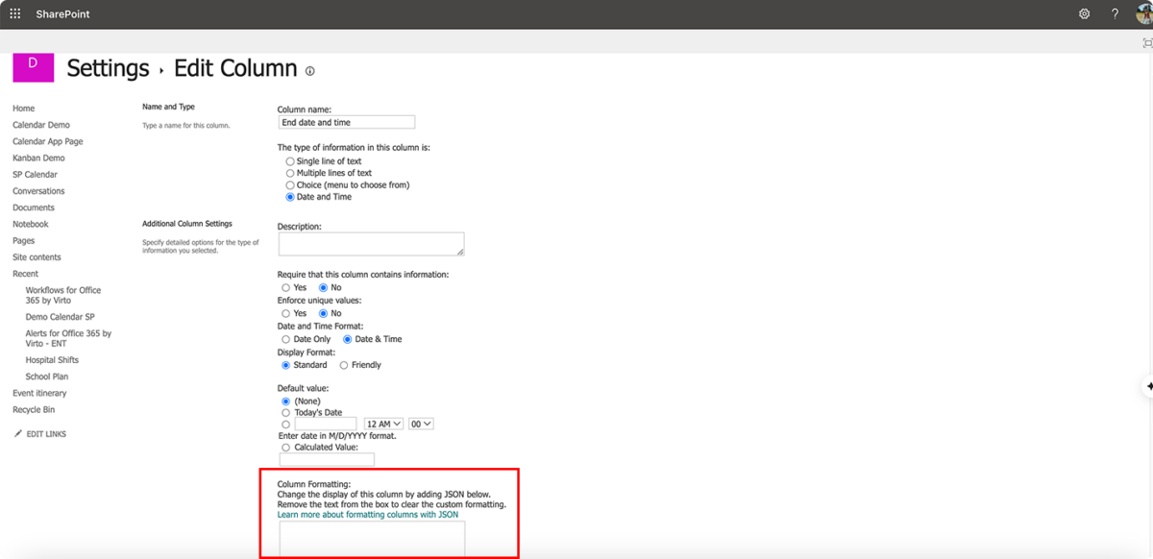Select the Today's Date default value
This screenshot has width=1153, height=559.
click(x=285, y=412)
